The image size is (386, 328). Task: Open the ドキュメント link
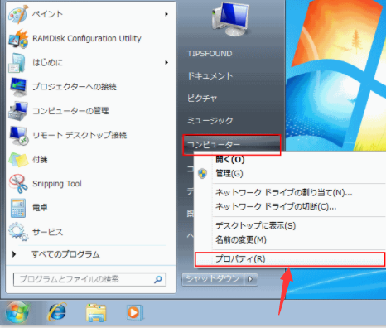(210, 76)
